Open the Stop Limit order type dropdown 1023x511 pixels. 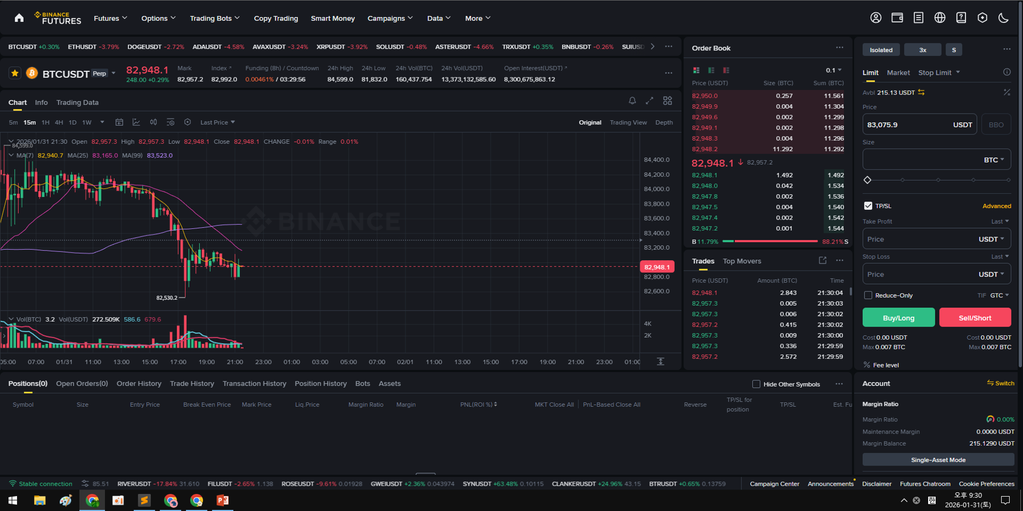[x=939, y=72]
